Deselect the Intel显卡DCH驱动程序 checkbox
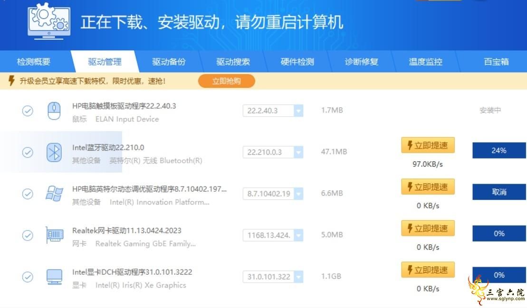The image size is (527, 308). click(28, 277)
